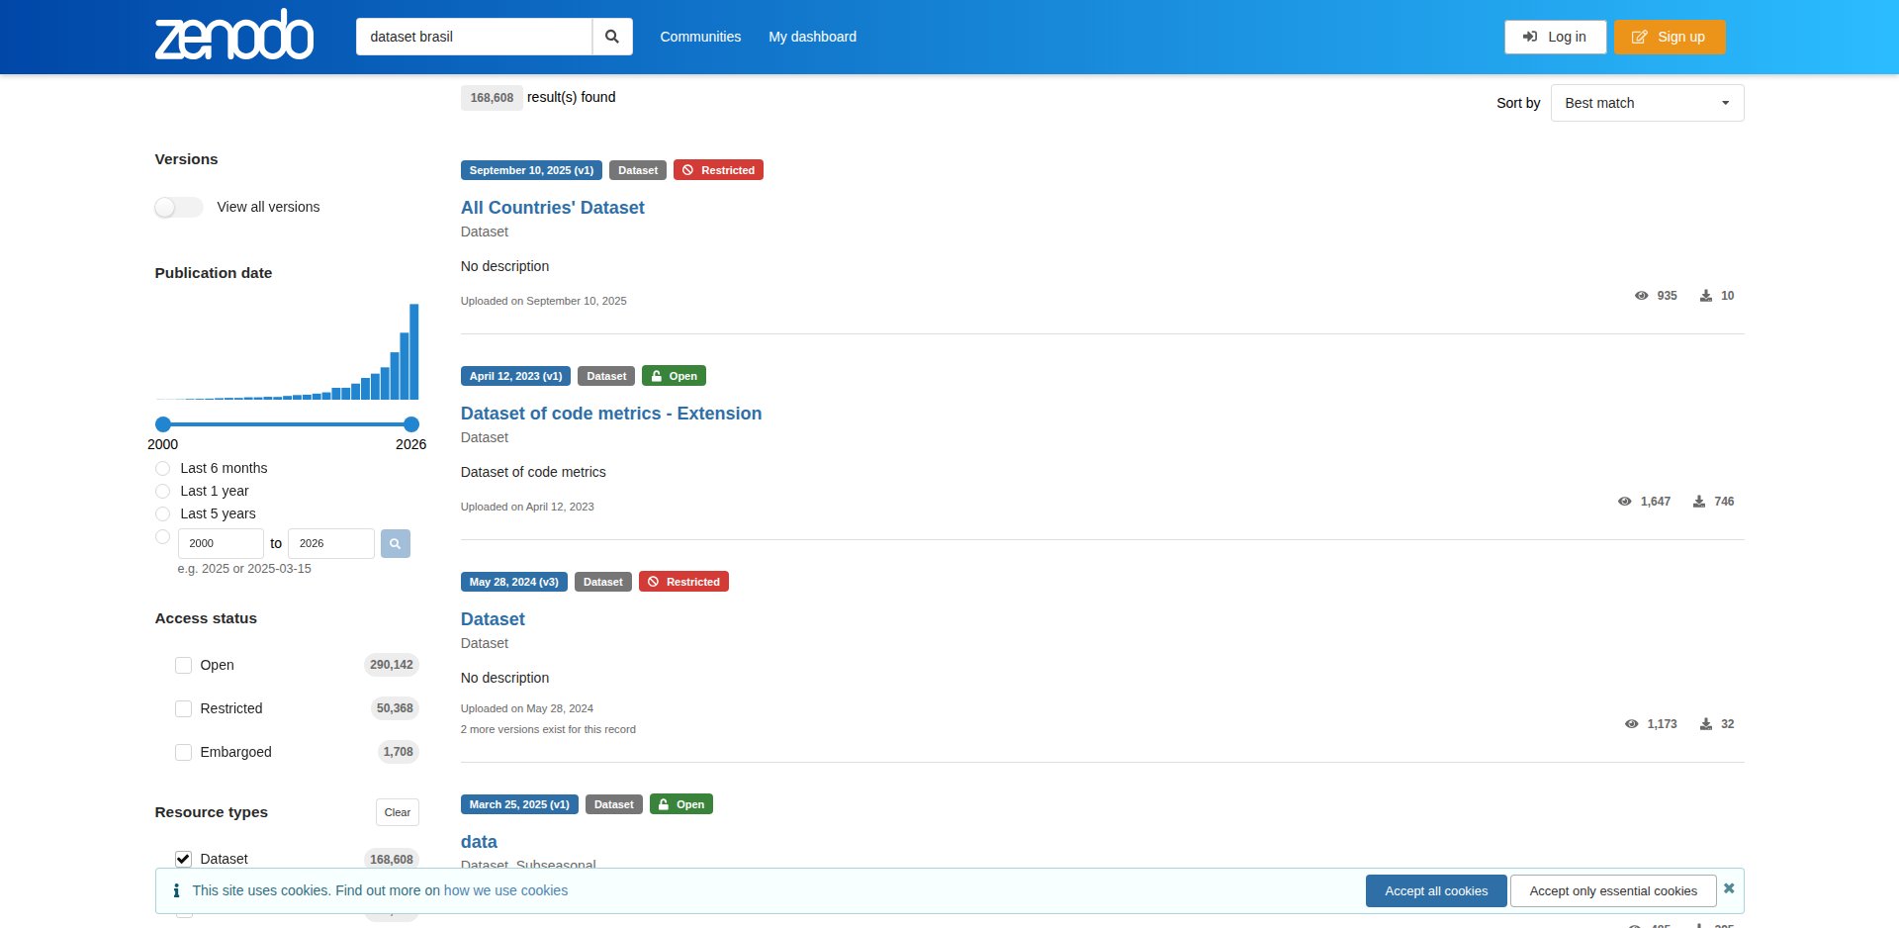Check the Open access status checkbox
1899x928 pixels.
pyautogui.click(x=183, y=665)
